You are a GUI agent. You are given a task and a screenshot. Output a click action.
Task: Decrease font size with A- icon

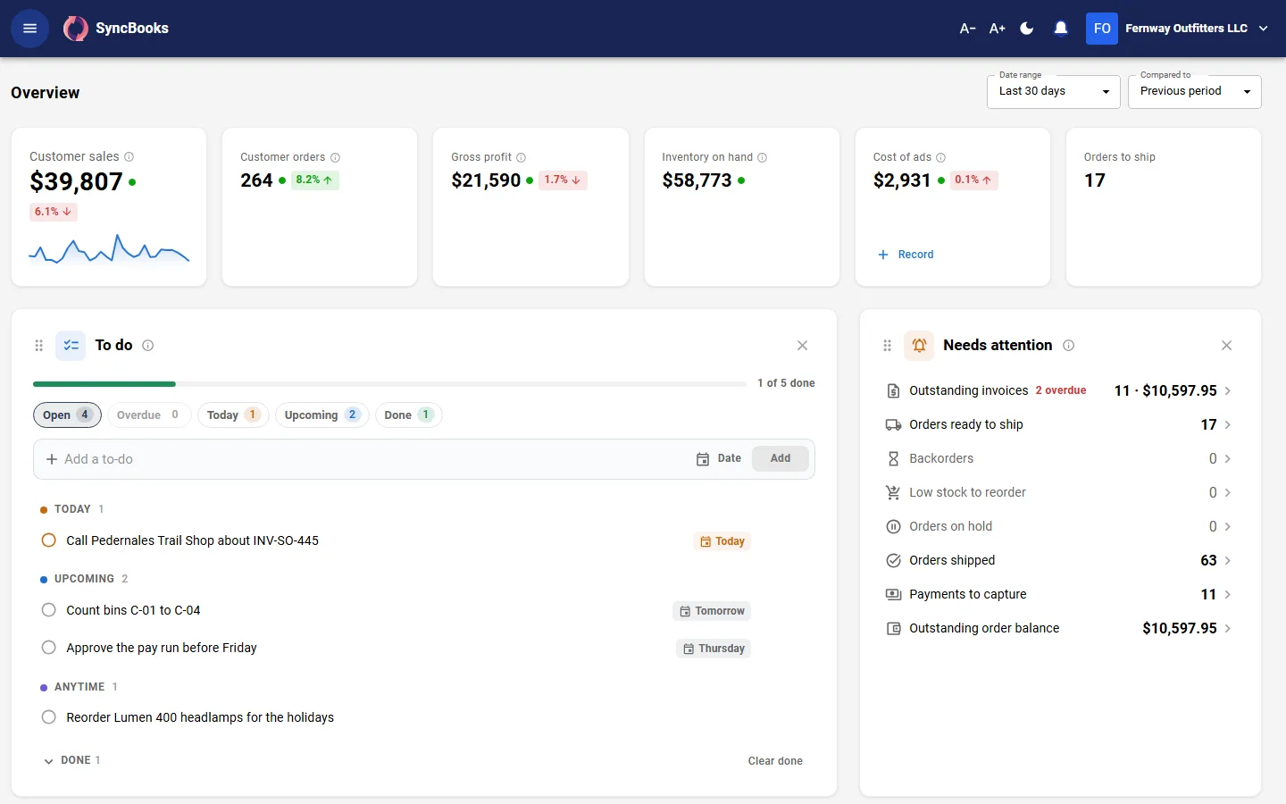[x=967, y=29]
